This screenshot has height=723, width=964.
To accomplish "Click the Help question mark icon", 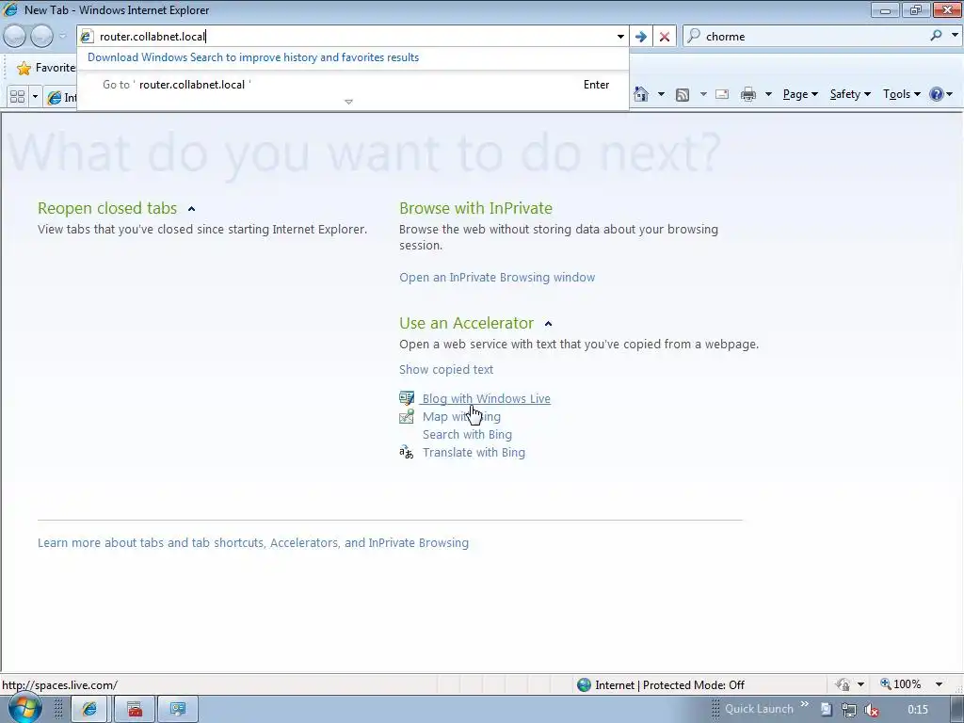I will [x=936, y=94].
